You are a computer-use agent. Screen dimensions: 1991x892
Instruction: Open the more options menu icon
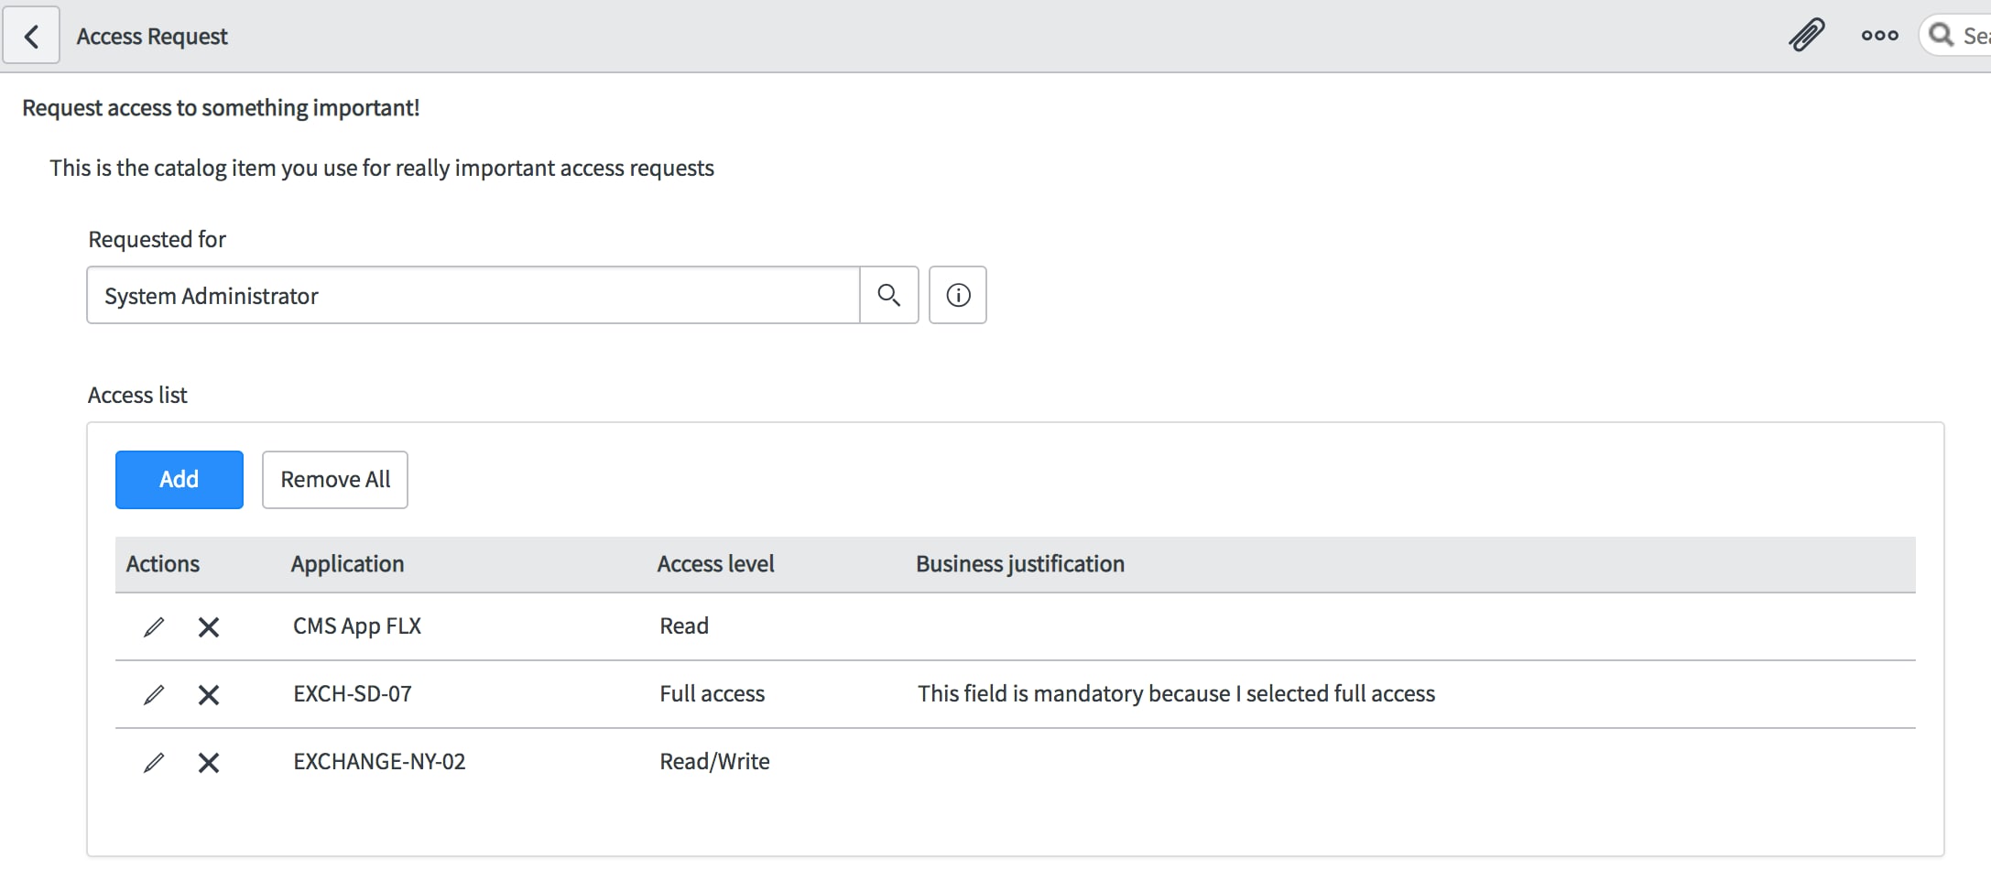[1879, 36]
